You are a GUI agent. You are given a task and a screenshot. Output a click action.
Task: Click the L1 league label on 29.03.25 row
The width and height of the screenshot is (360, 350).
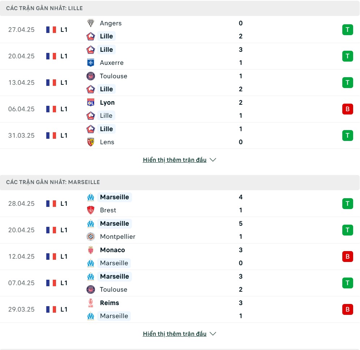64,309
